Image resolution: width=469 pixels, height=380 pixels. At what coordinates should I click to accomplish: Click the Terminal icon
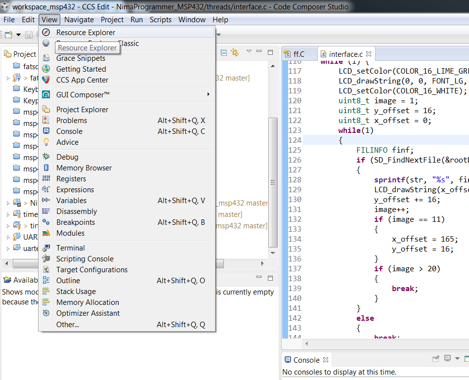(x=46, y=248)
